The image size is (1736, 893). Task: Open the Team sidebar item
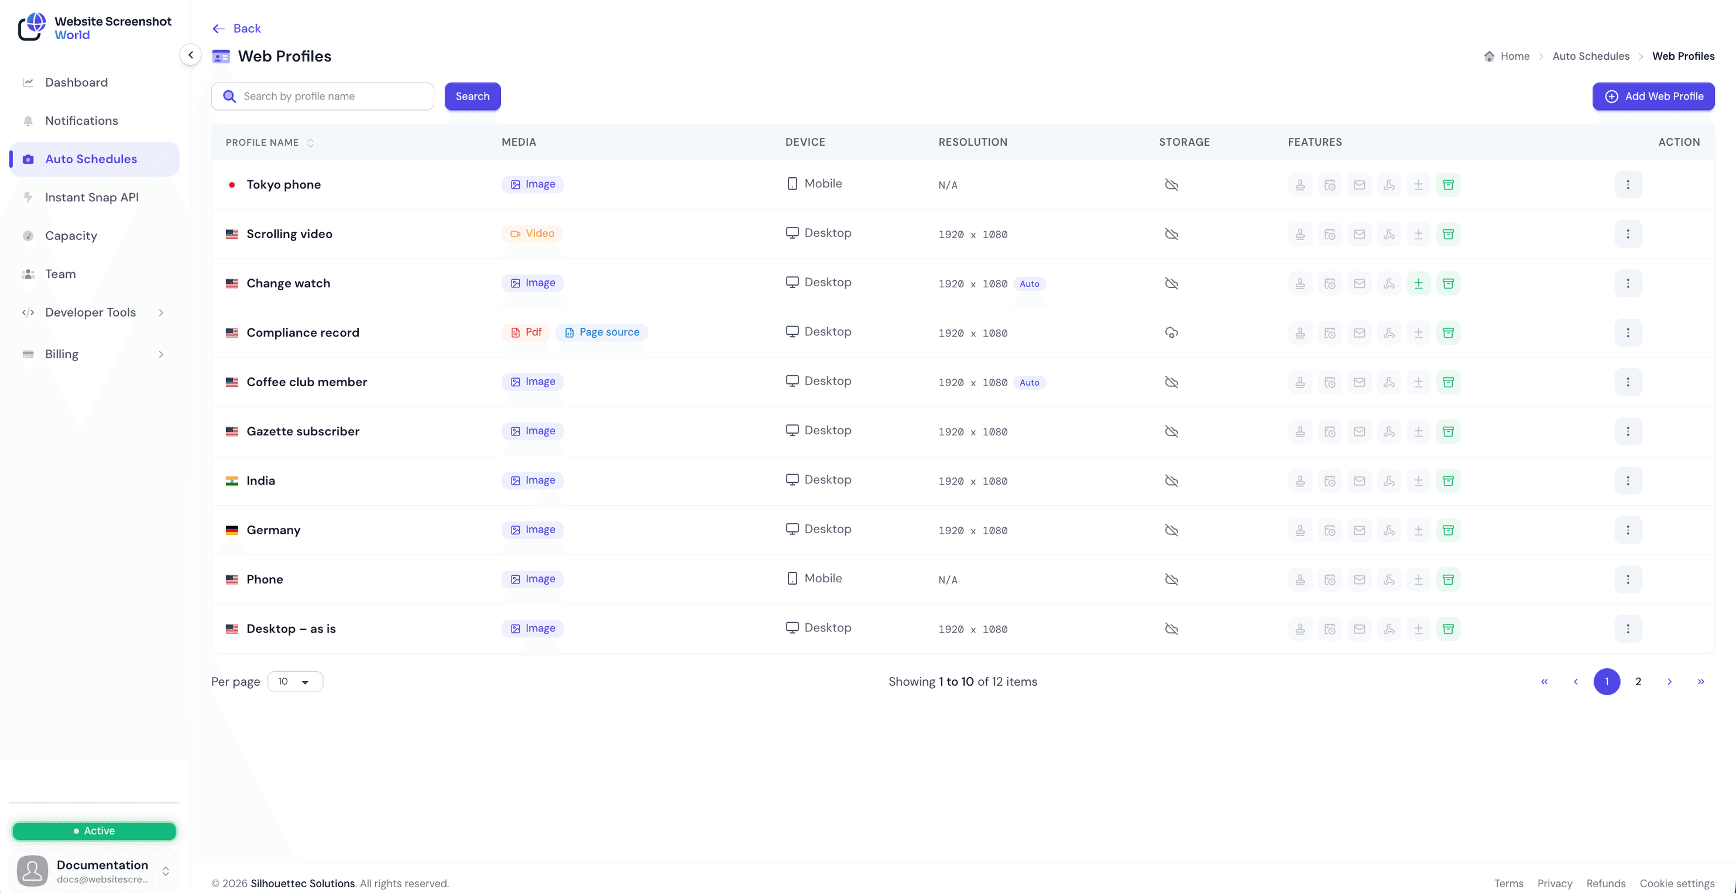click(x=94, y=274)
